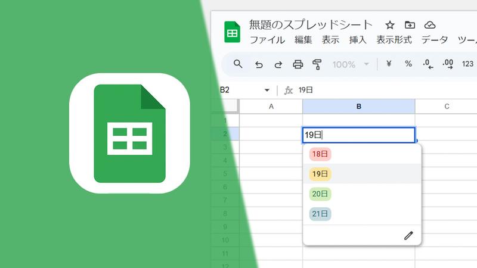Open the search menus magnifier icon
The height and width of the screenshot is (268, 477).
pos(238,64)
